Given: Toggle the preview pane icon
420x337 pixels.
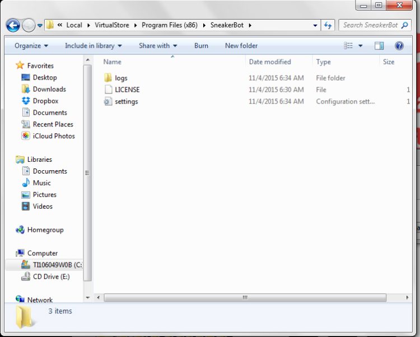Looking at the screenshot, I should click(379, 46).
